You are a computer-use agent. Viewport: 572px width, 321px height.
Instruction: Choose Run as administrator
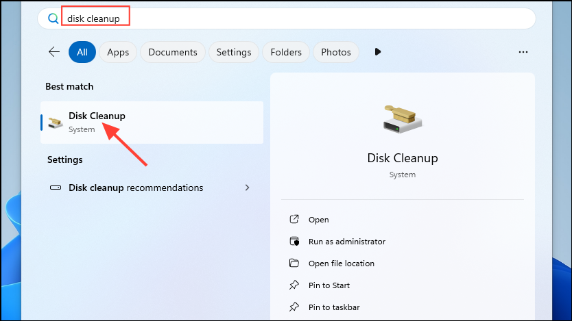click(x=347, y=242)
